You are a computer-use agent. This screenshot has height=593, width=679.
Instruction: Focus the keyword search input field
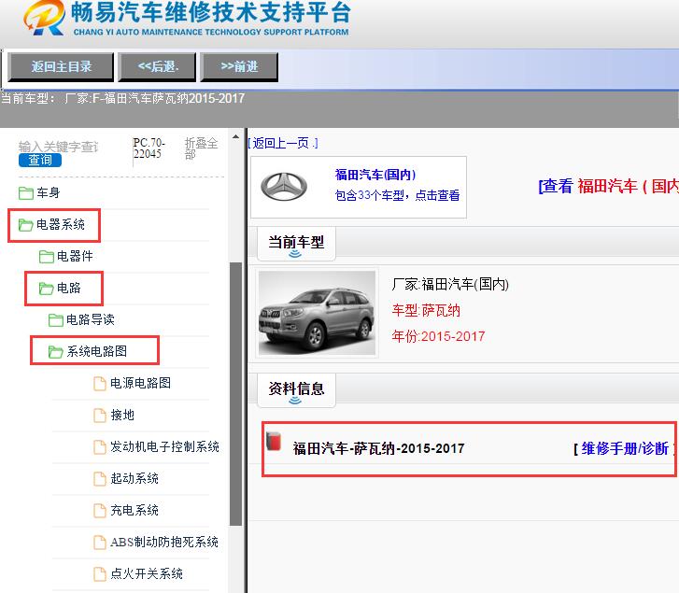[59, 147]
